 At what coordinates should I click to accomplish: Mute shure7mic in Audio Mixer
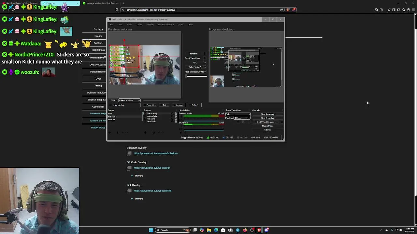(181, 129)
